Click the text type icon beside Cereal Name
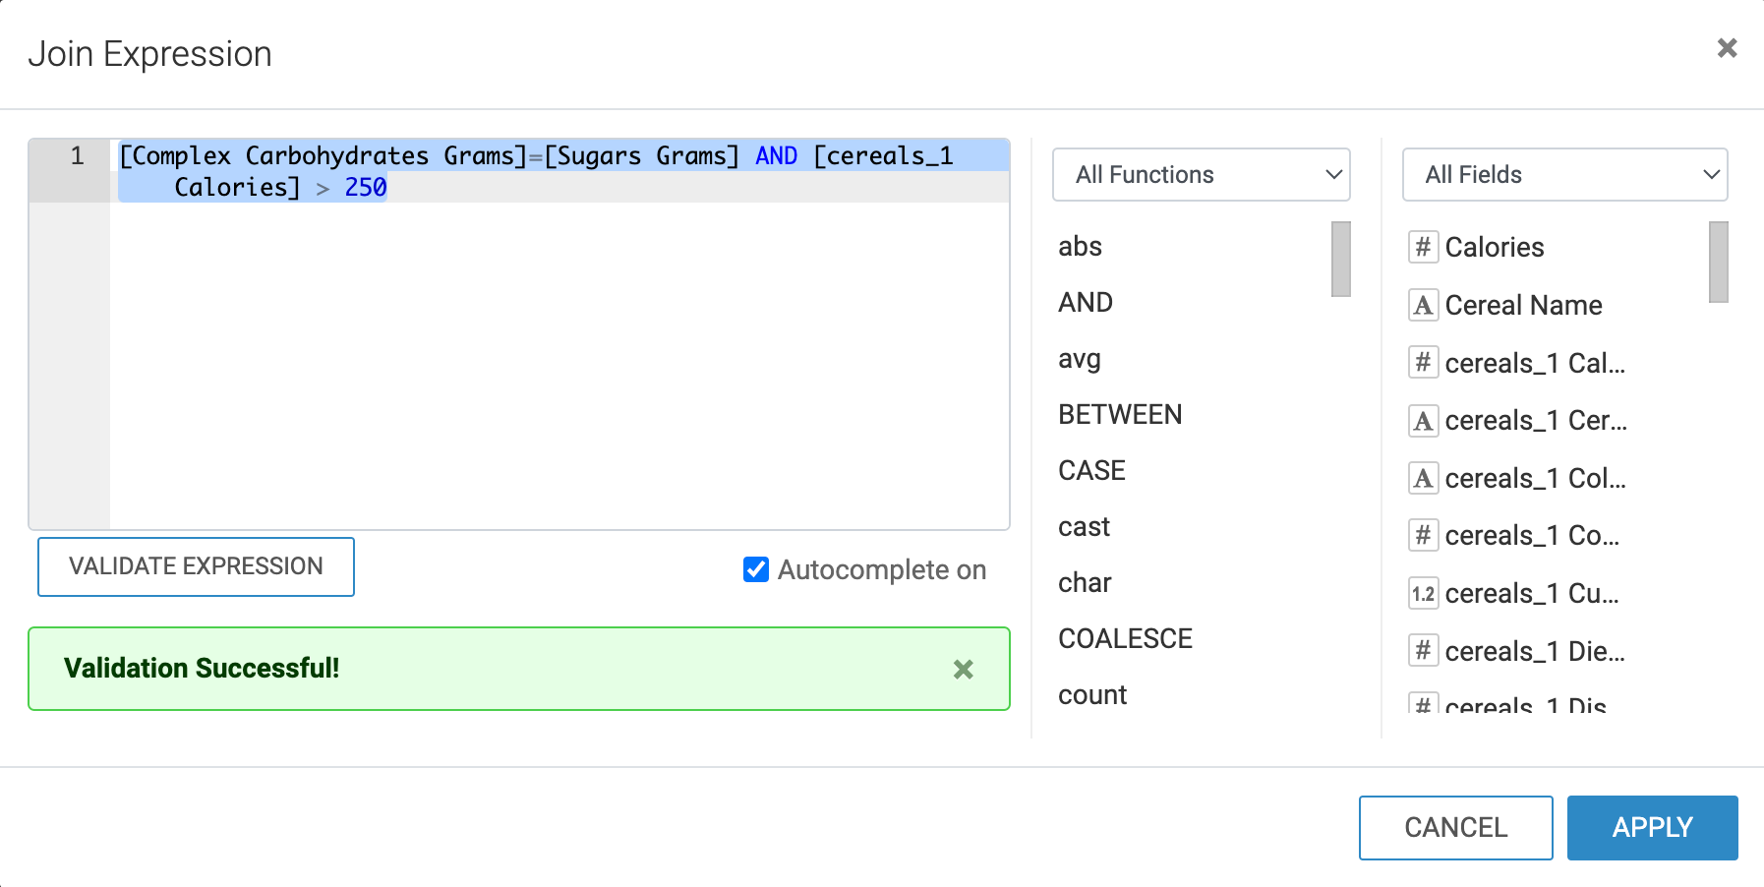Screen dimensions: 1764x887 [x=1423, y=305]
